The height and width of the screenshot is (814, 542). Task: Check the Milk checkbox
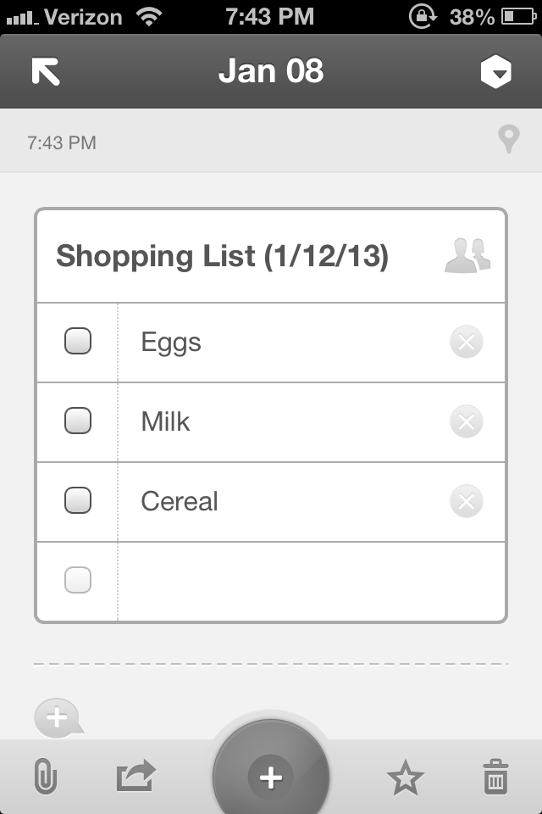(78, 421)
